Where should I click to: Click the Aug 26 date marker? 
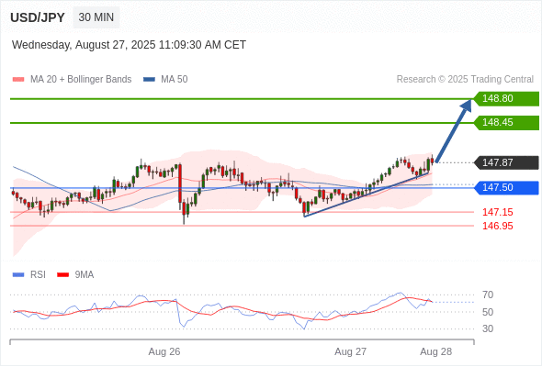(164, 351)
